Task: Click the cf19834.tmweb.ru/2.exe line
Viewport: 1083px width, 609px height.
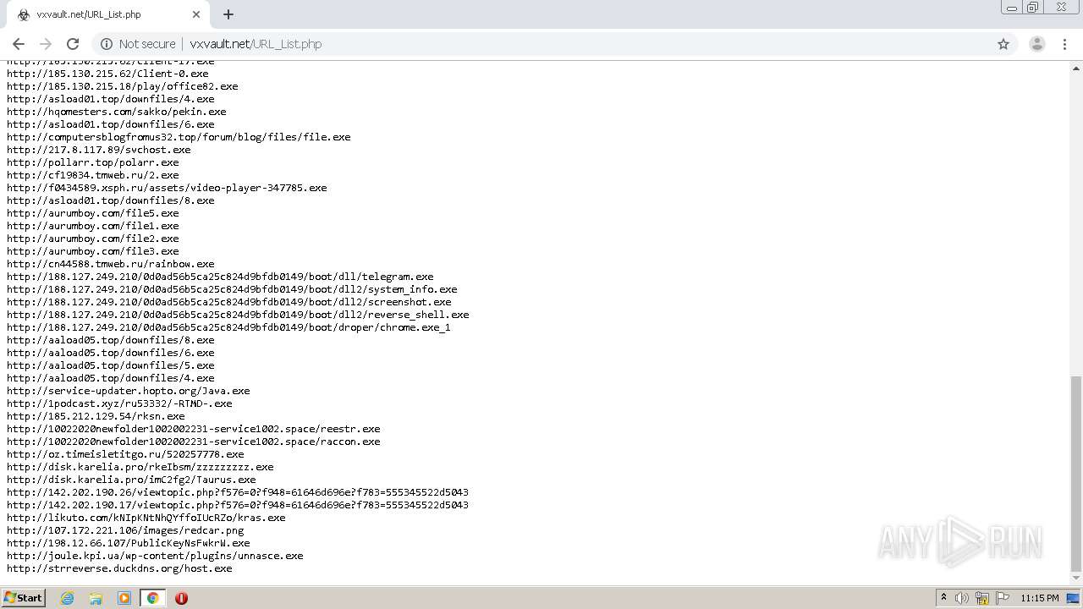Action: click(93, 175)
